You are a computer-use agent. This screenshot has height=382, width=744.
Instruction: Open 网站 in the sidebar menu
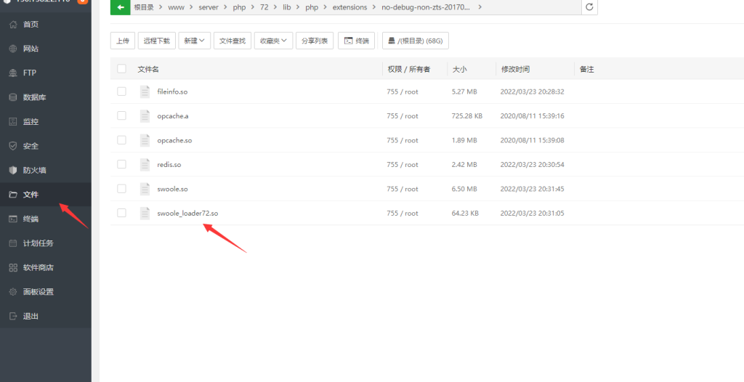click(x=31, y=49)
